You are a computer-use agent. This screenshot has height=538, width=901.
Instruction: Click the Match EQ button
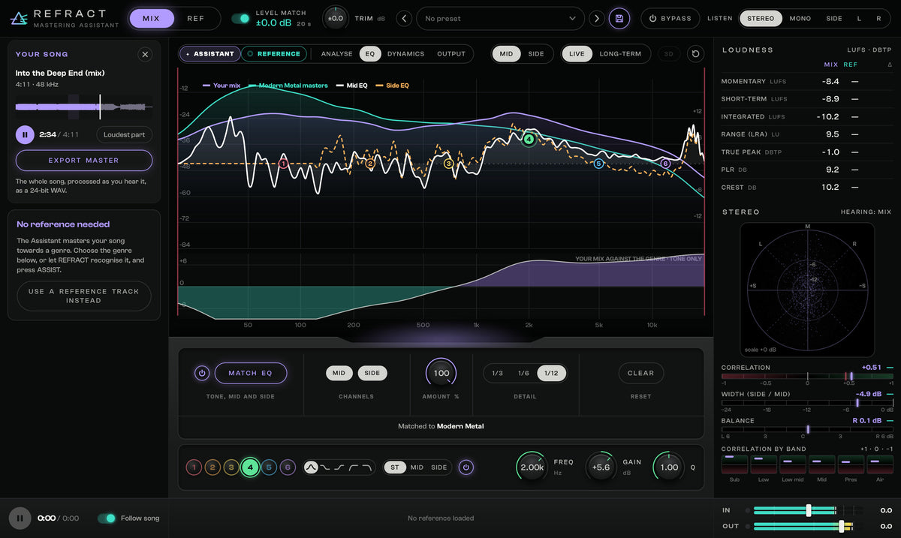251,373
